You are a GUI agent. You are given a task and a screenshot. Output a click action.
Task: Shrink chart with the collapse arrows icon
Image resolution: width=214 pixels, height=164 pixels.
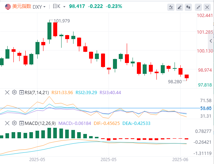(x=198, y=7)
